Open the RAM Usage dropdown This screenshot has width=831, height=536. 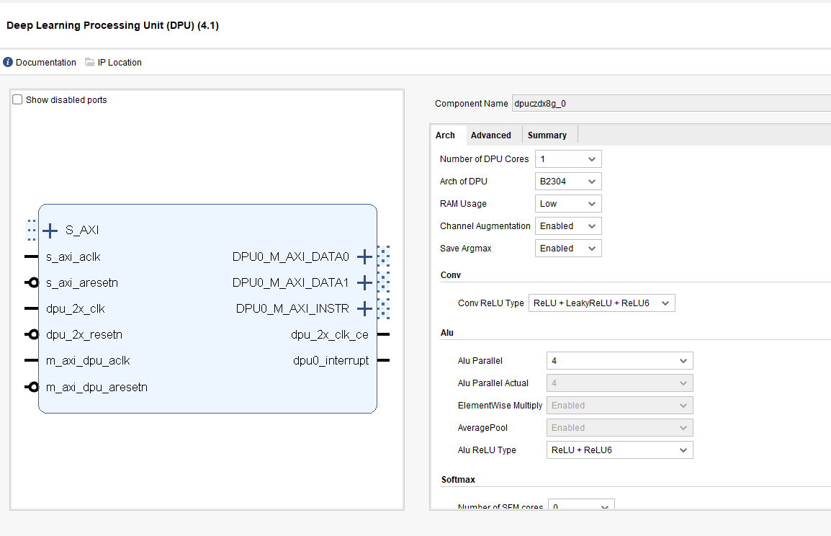[x=568, y=204]
